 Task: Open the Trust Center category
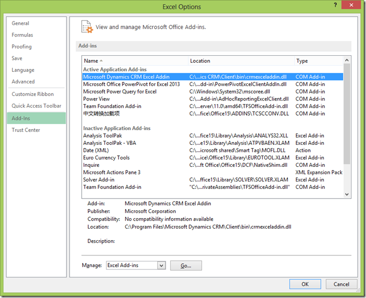click(x=36, y=130)
